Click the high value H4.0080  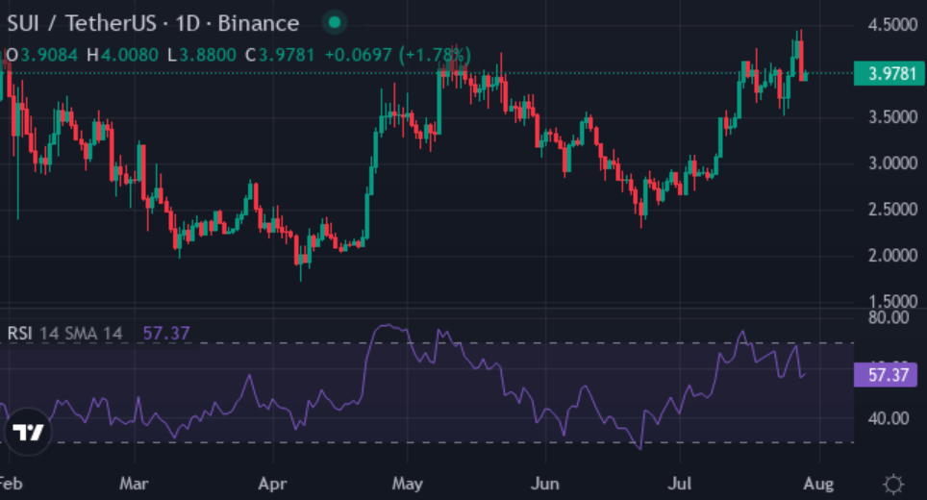122,56
